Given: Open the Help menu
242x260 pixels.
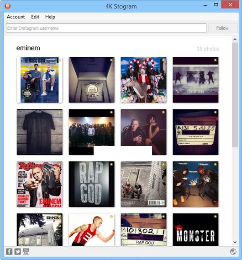Looking at the screenshot, I should point(50,17).
